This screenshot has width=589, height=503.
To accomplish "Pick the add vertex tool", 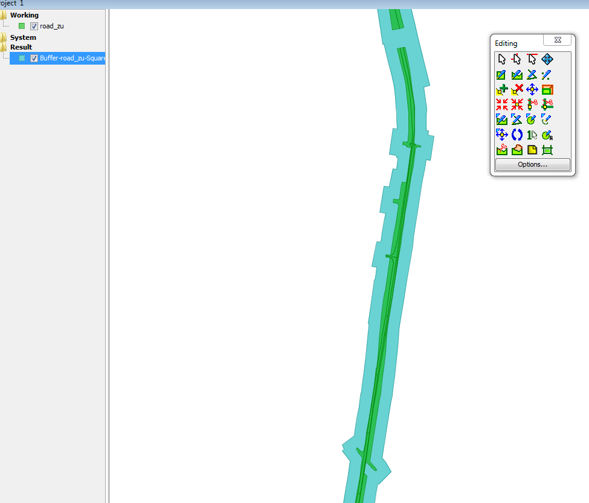I will (x=501, y=89).
